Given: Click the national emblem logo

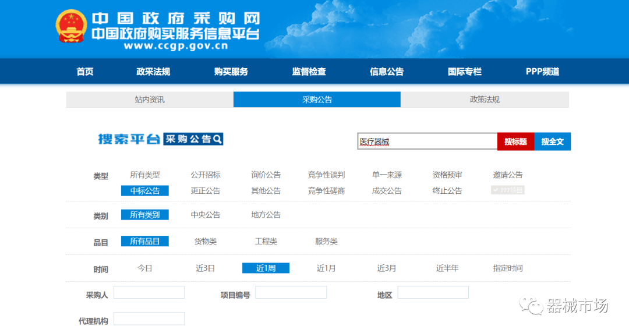Looking at the screenshot, I should tap(72, 26).
